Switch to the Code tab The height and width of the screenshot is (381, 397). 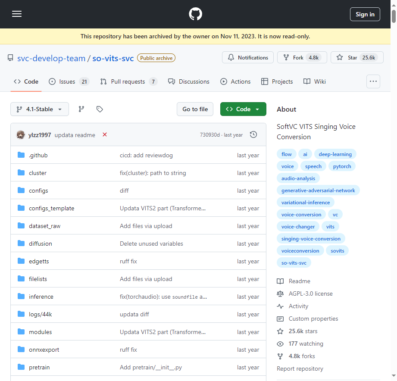[26, 81]
